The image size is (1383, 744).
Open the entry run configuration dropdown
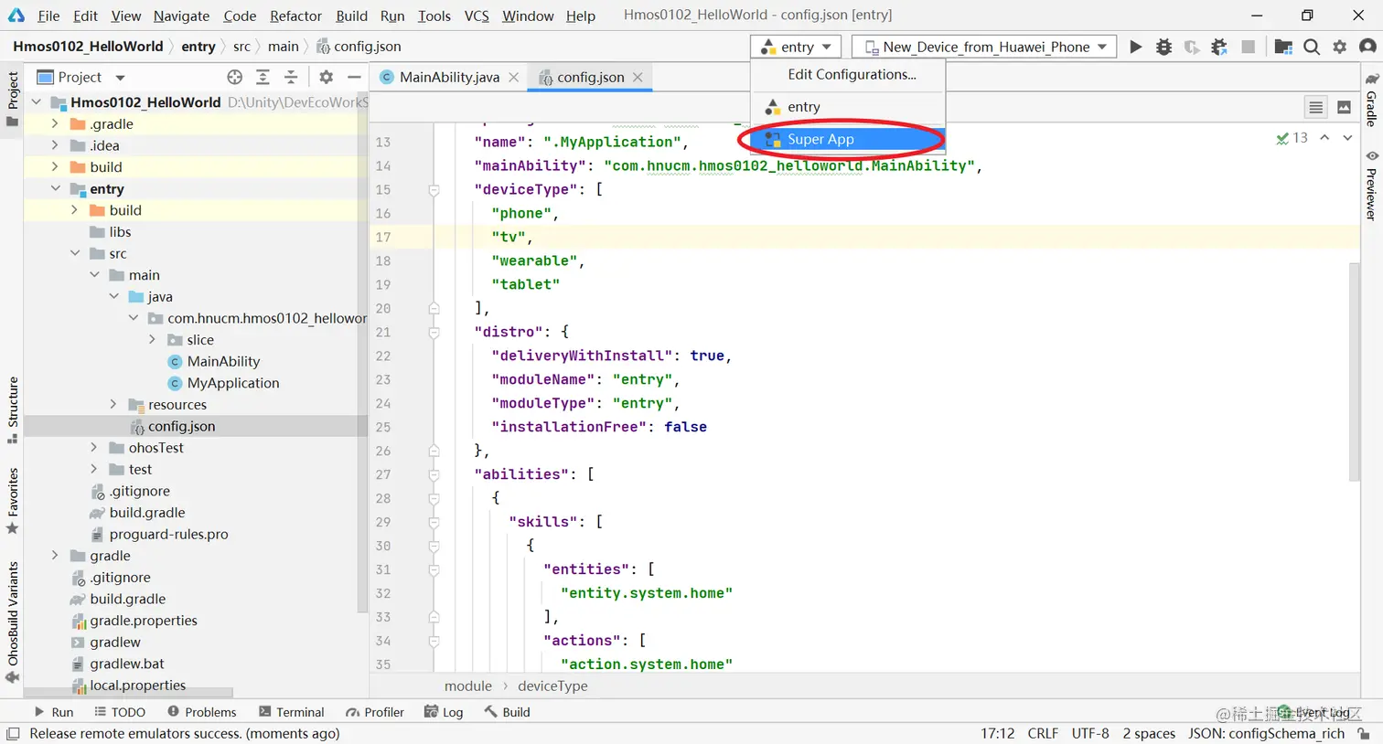(x=796, y=47)
